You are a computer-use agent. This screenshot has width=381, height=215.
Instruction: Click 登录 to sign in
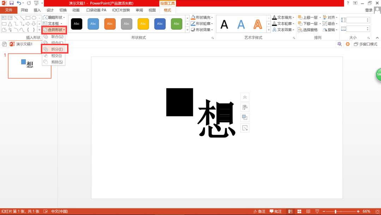pos(369,10)
